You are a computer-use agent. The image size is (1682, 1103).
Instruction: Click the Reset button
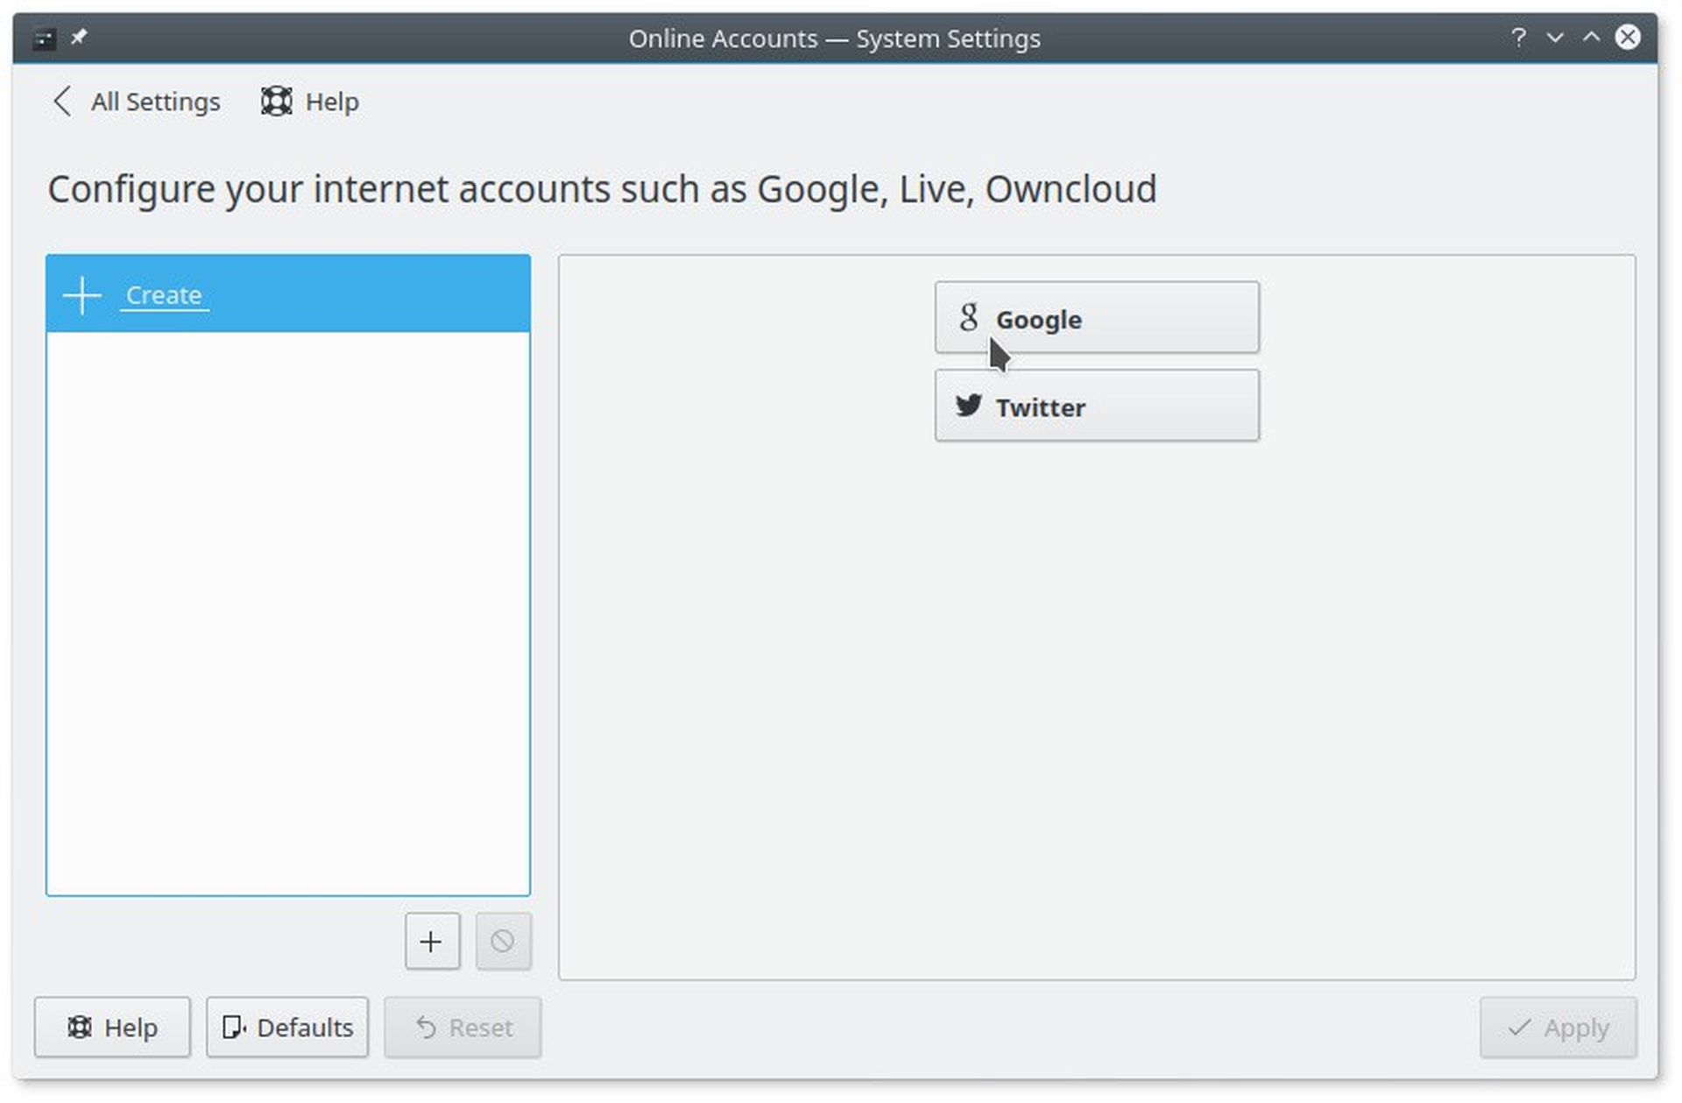[x=463, y=1027]
